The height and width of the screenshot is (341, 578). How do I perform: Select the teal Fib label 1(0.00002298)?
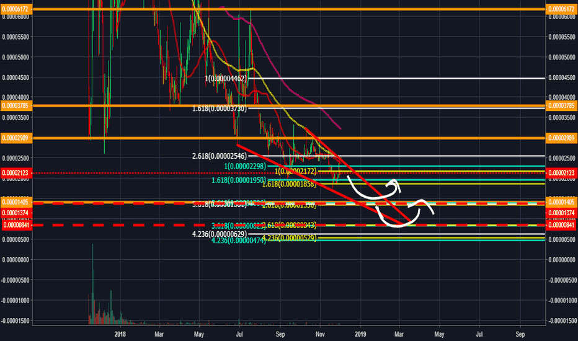click(x=245, y=166)
